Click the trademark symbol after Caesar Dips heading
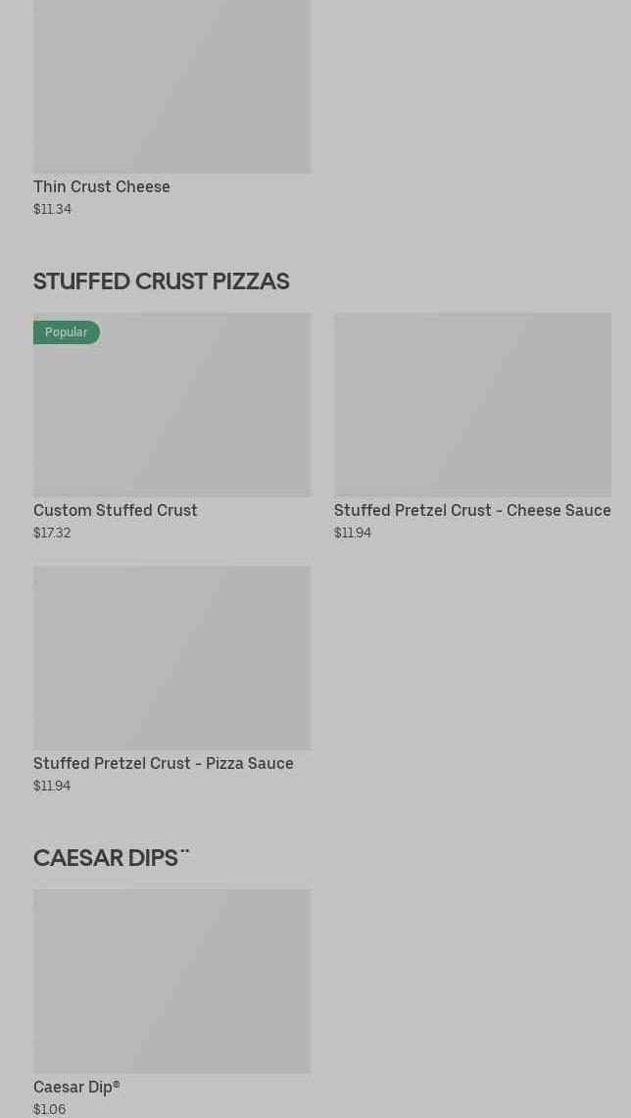631x1118 pixels. click(x=185, y=851)
